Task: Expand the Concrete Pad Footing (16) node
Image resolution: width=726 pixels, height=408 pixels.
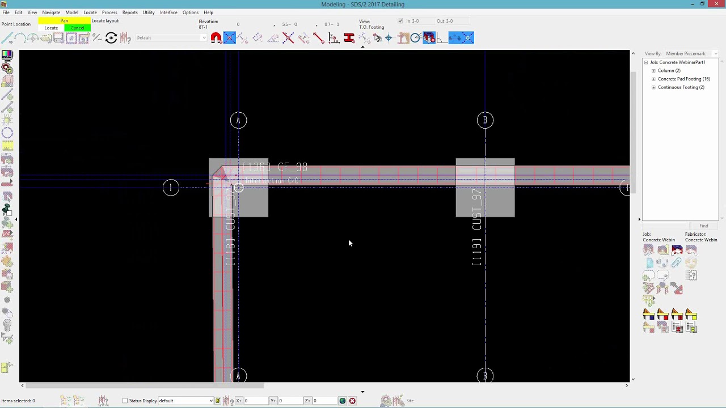Action: [653, 79]
